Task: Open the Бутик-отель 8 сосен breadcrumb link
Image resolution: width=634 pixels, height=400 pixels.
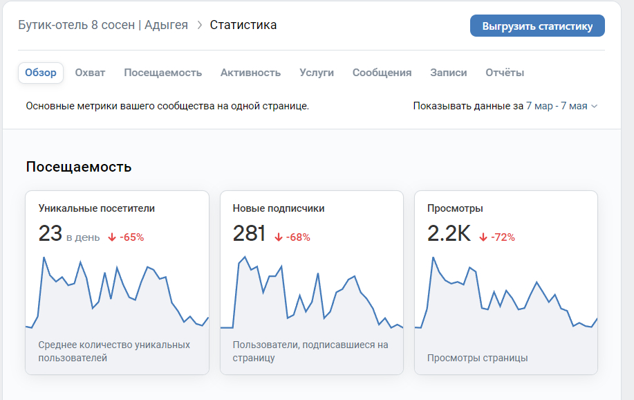Action: click(103, 25)
